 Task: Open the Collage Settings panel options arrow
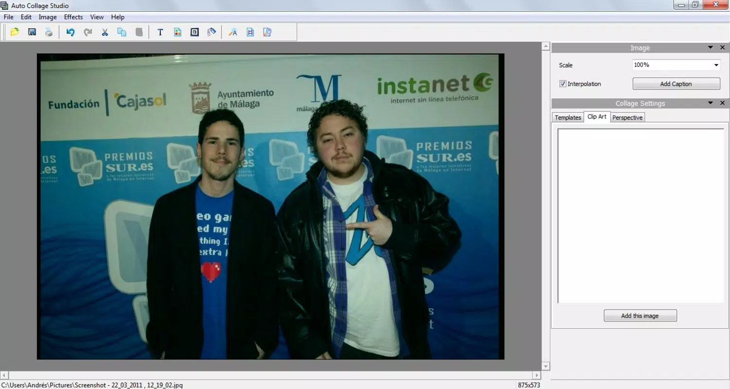coord(710,103)
